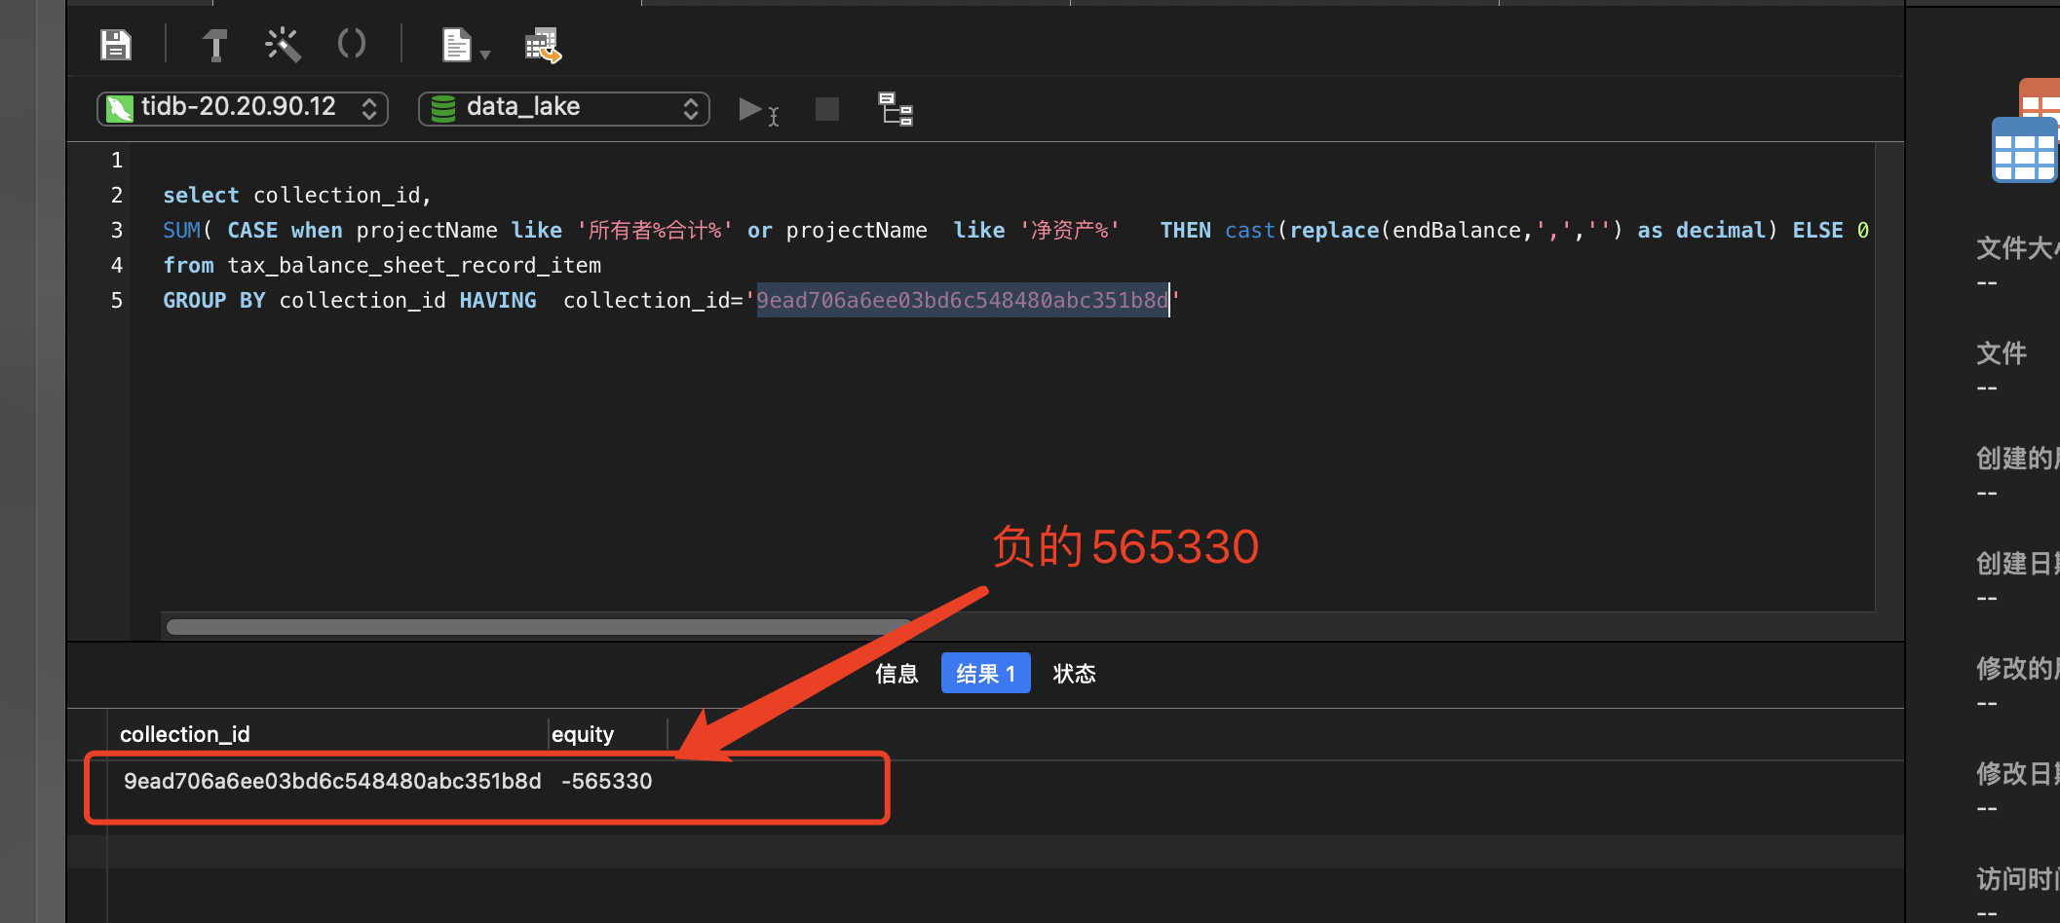Image resolution: width=2060 pixels, height=923 pixels.
Task: Sort by the collection_id column header
Action: point(328,734)
